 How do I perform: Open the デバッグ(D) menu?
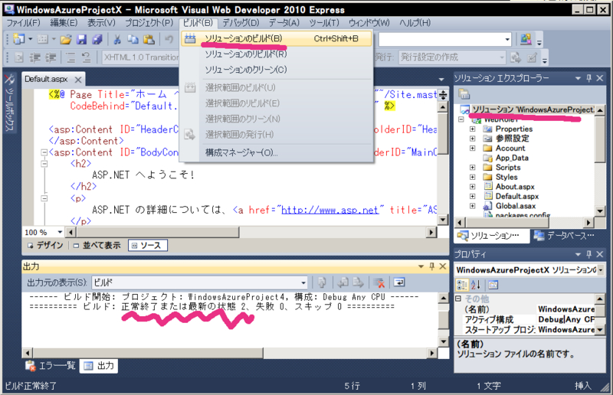[x=241, y=23]
